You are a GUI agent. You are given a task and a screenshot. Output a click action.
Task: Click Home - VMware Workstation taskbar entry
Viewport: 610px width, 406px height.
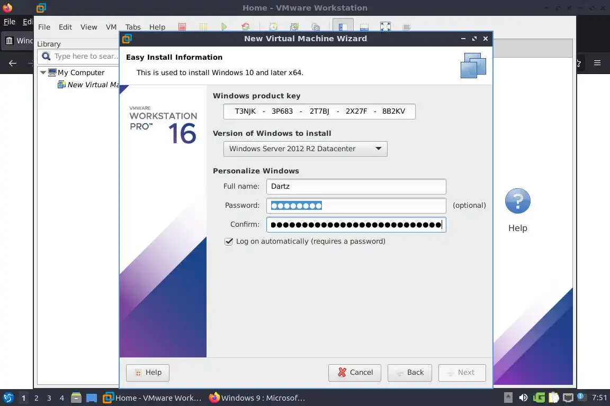pos(152,398)
